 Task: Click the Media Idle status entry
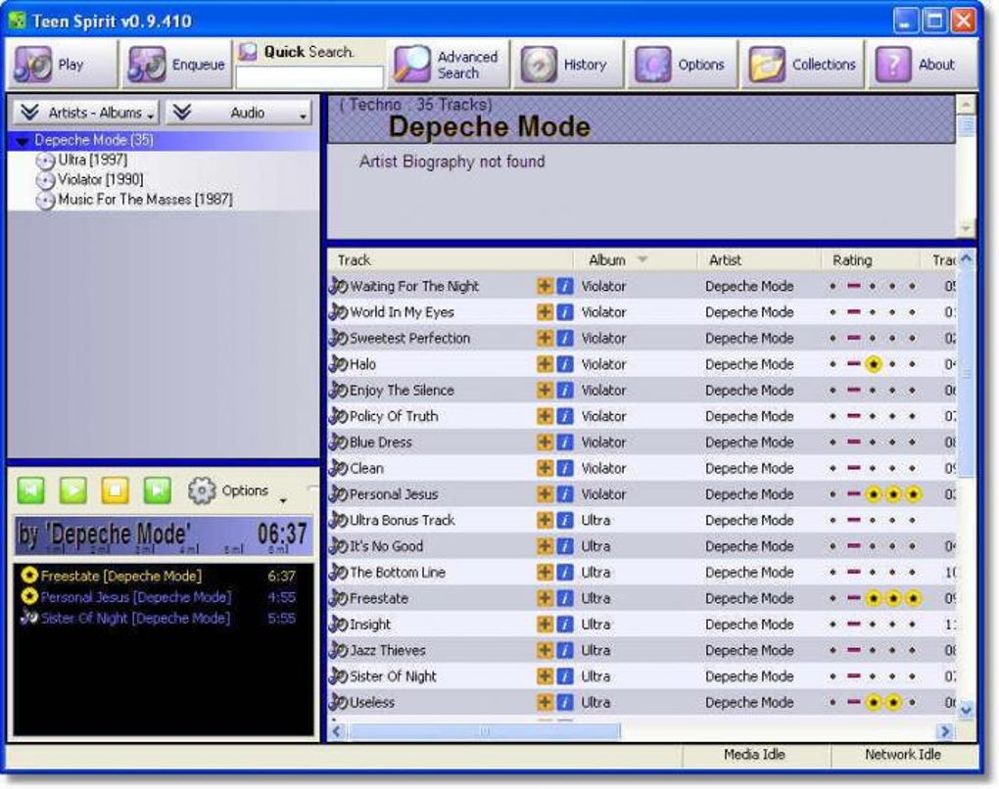[755, 755]
